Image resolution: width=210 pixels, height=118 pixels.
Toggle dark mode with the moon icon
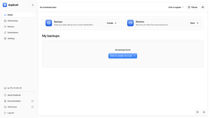coord(33,5)
